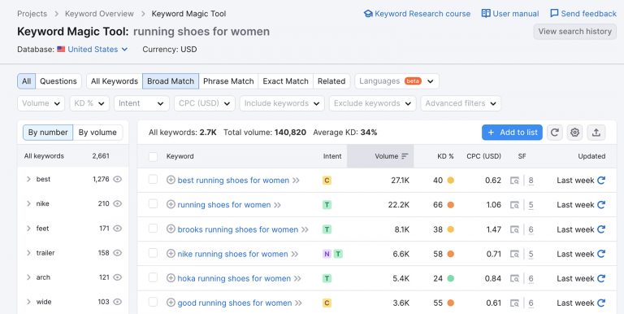Viewport: 624px width, 314px height.
Task: View SERP icon for nike running shoes row
Action: [x=514, y=255]
